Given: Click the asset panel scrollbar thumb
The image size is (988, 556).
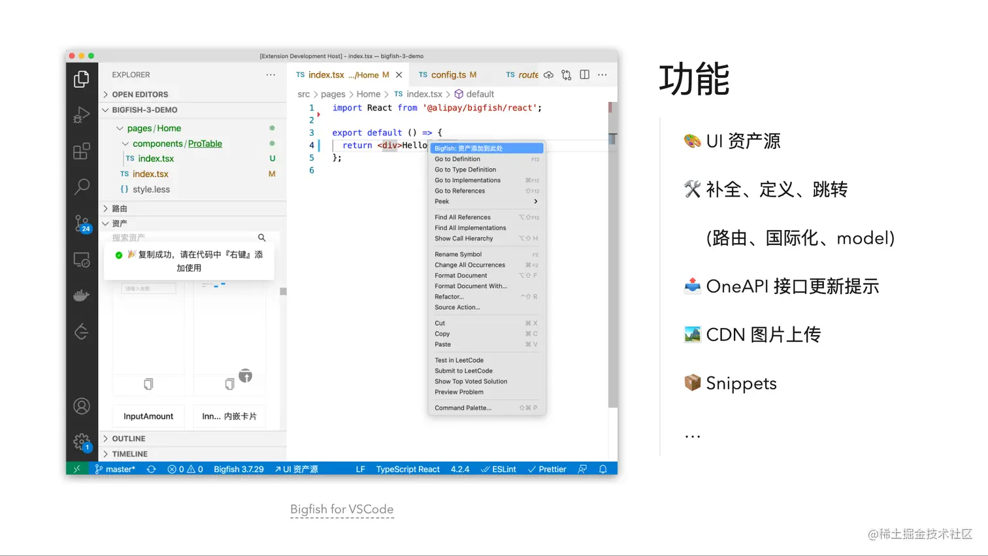Looking at the screenshot, I should (283, 291).
